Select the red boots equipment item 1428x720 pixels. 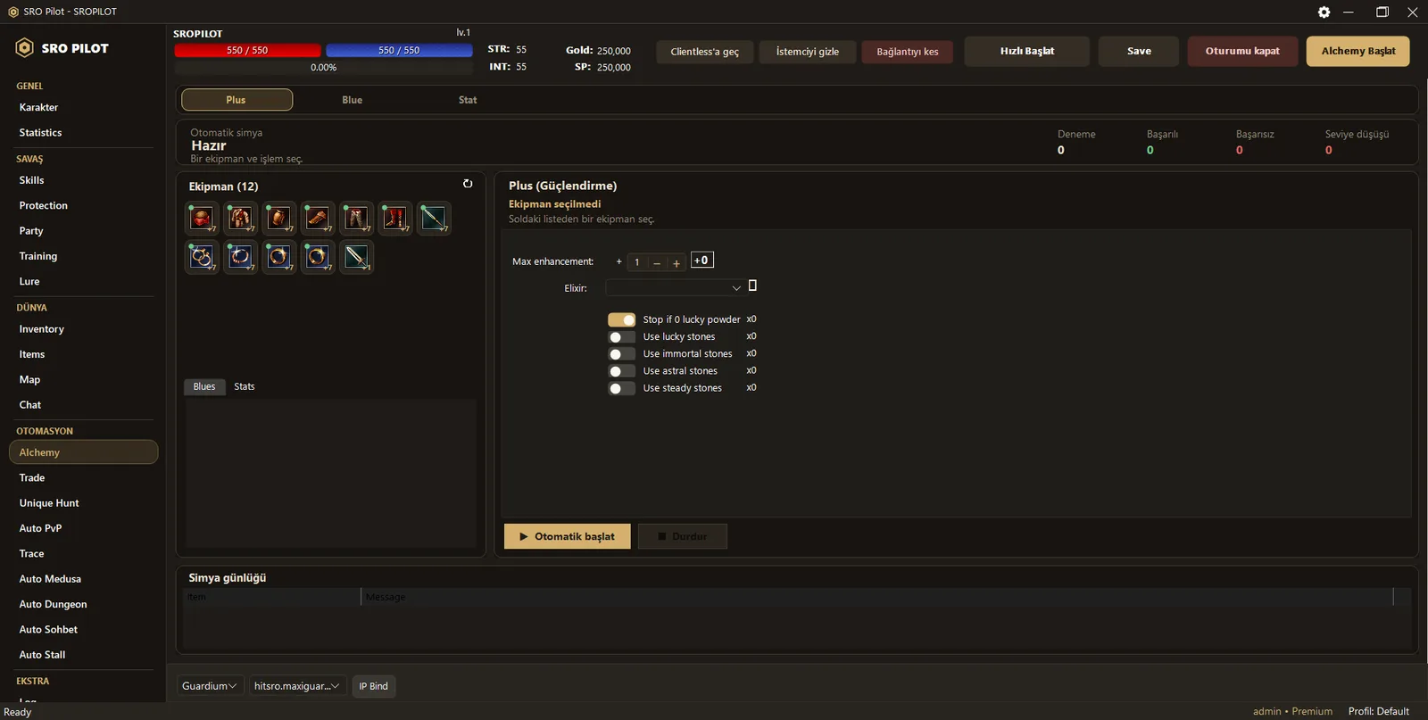394,218
